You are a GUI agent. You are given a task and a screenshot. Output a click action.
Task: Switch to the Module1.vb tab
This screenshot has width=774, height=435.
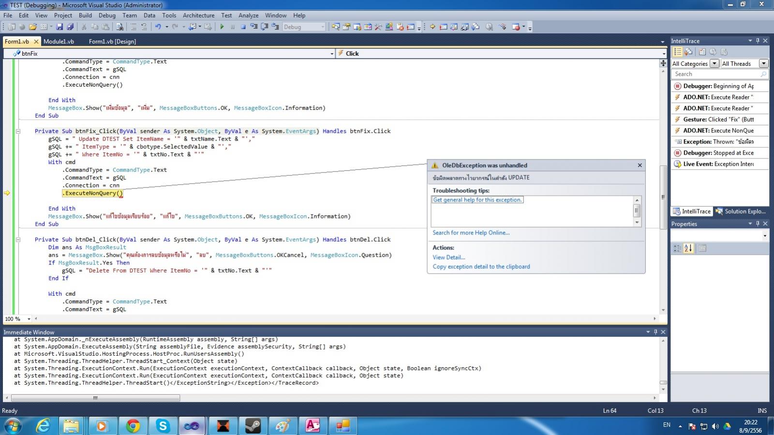(59, 42)
